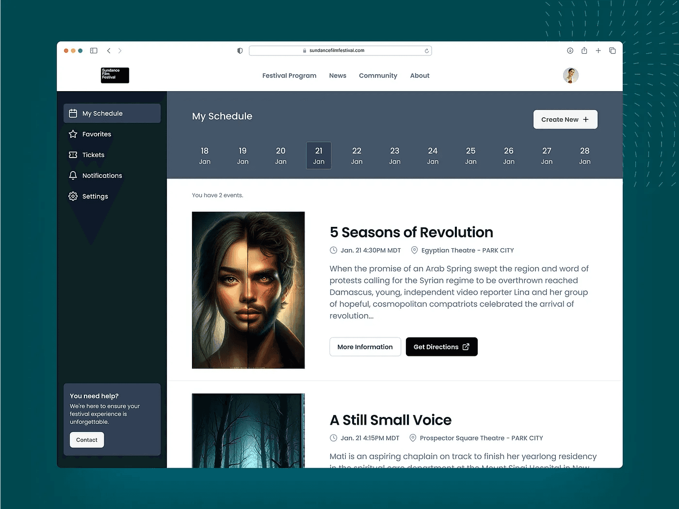The image size is (679, 509).
Task: Show the tab overview icon
Action: tap(613, 50)
